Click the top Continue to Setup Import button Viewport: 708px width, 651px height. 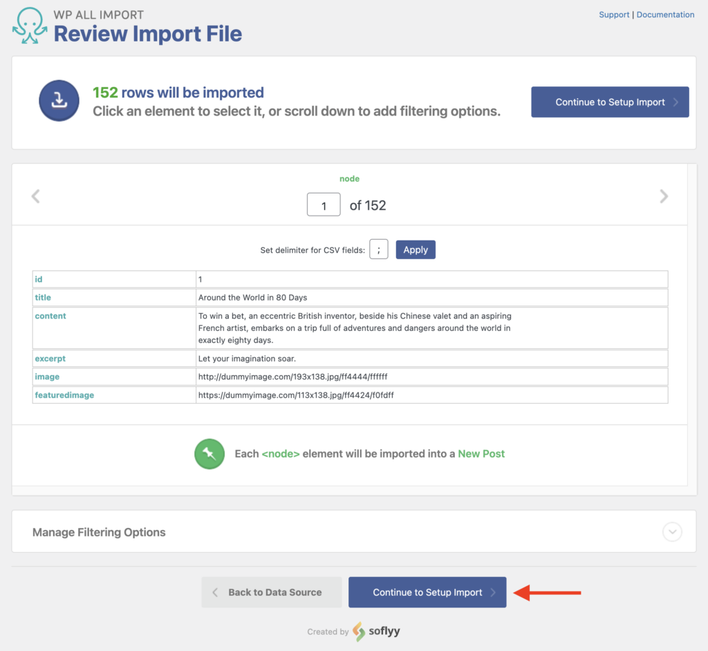[609, 101]
